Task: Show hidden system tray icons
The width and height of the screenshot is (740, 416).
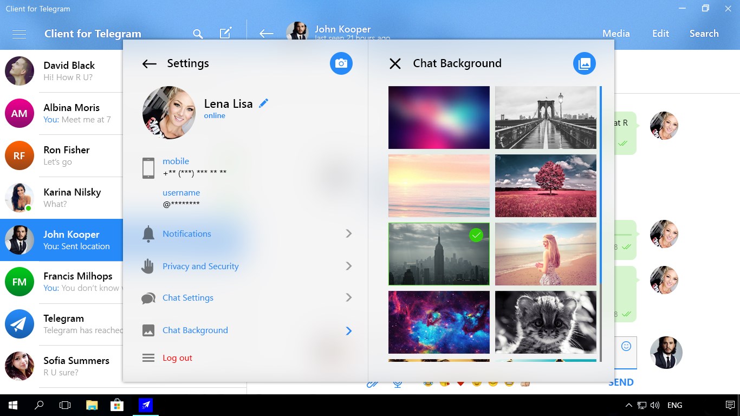Action: [628, 405]
